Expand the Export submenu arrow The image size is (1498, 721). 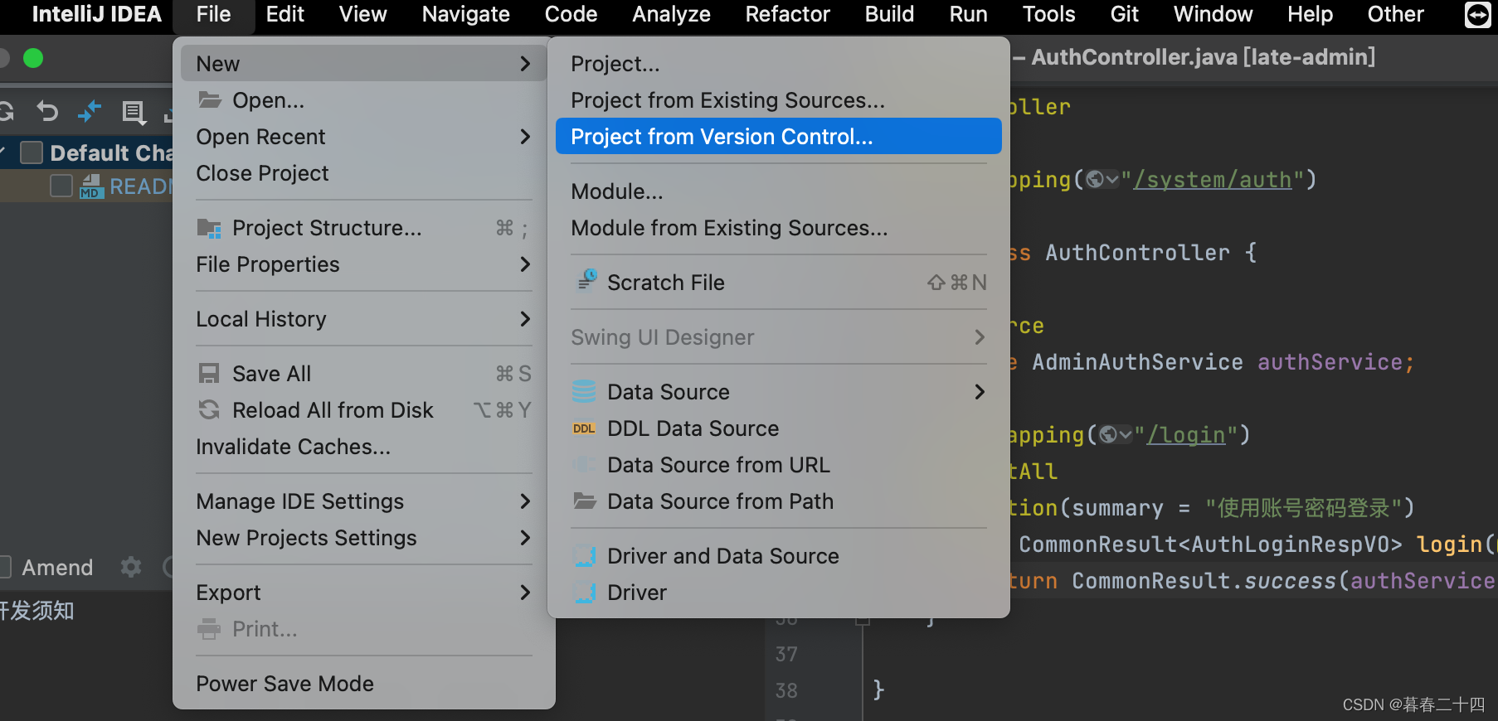tap(524, 593)
